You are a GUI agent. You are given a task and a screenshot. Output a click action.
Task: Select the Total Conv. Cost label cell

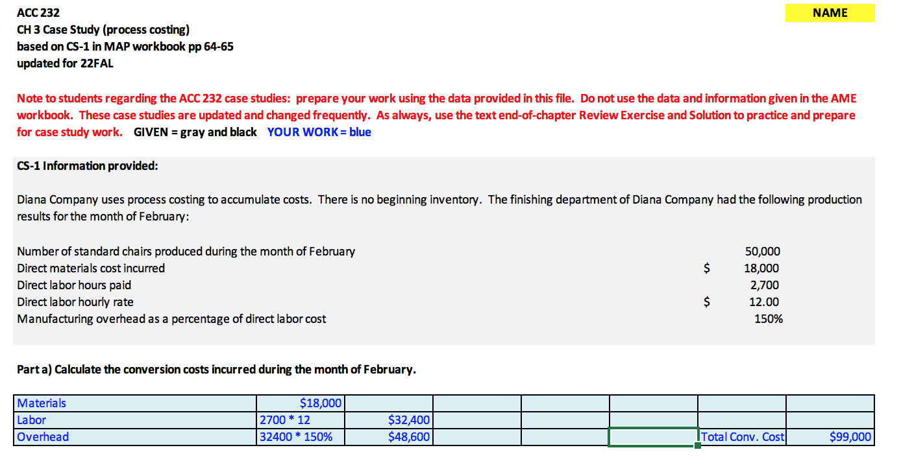click(742, 436)
